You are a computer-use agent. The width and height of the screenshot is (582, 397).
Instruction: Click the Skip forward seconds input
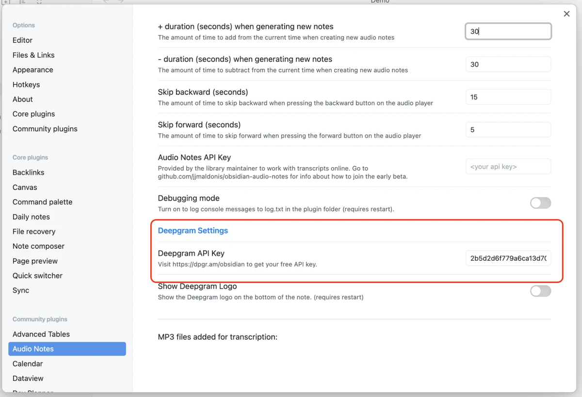[x=508, y=129]
